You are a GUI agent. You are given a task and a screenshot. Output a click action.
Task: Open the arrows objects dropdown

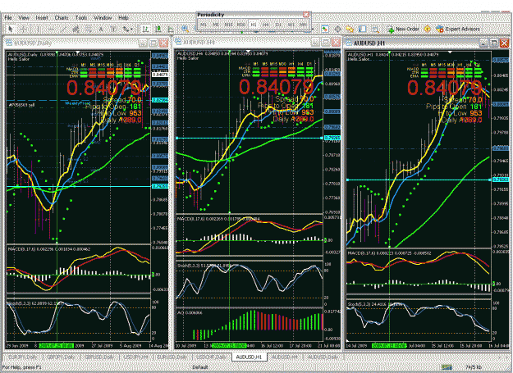click(127, 30)
